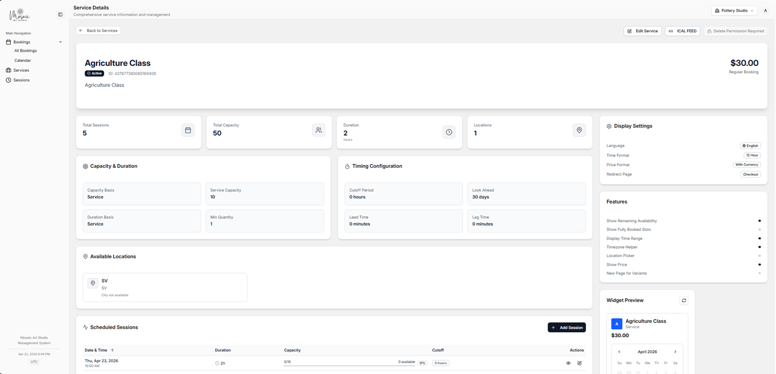Image resolution: width=776 pixels, height=374 pixels.
Task: View the Apr 23 session details
Action: click(568, 363)
